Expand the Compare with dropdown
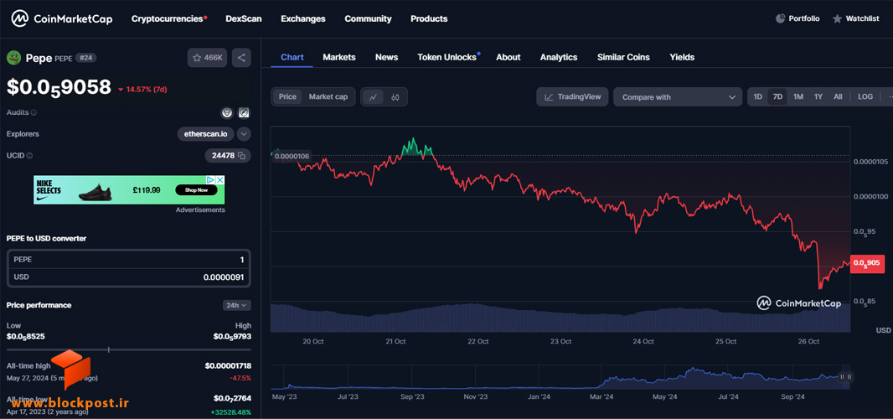 point(678,97)
